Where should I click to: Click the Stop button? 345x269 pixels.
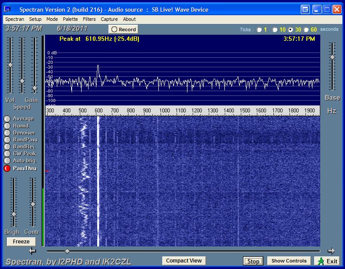(x=253, y=261)
